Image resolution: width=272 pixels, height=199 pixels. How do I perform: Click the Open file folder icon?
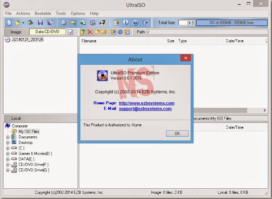[x=18, y=23]
